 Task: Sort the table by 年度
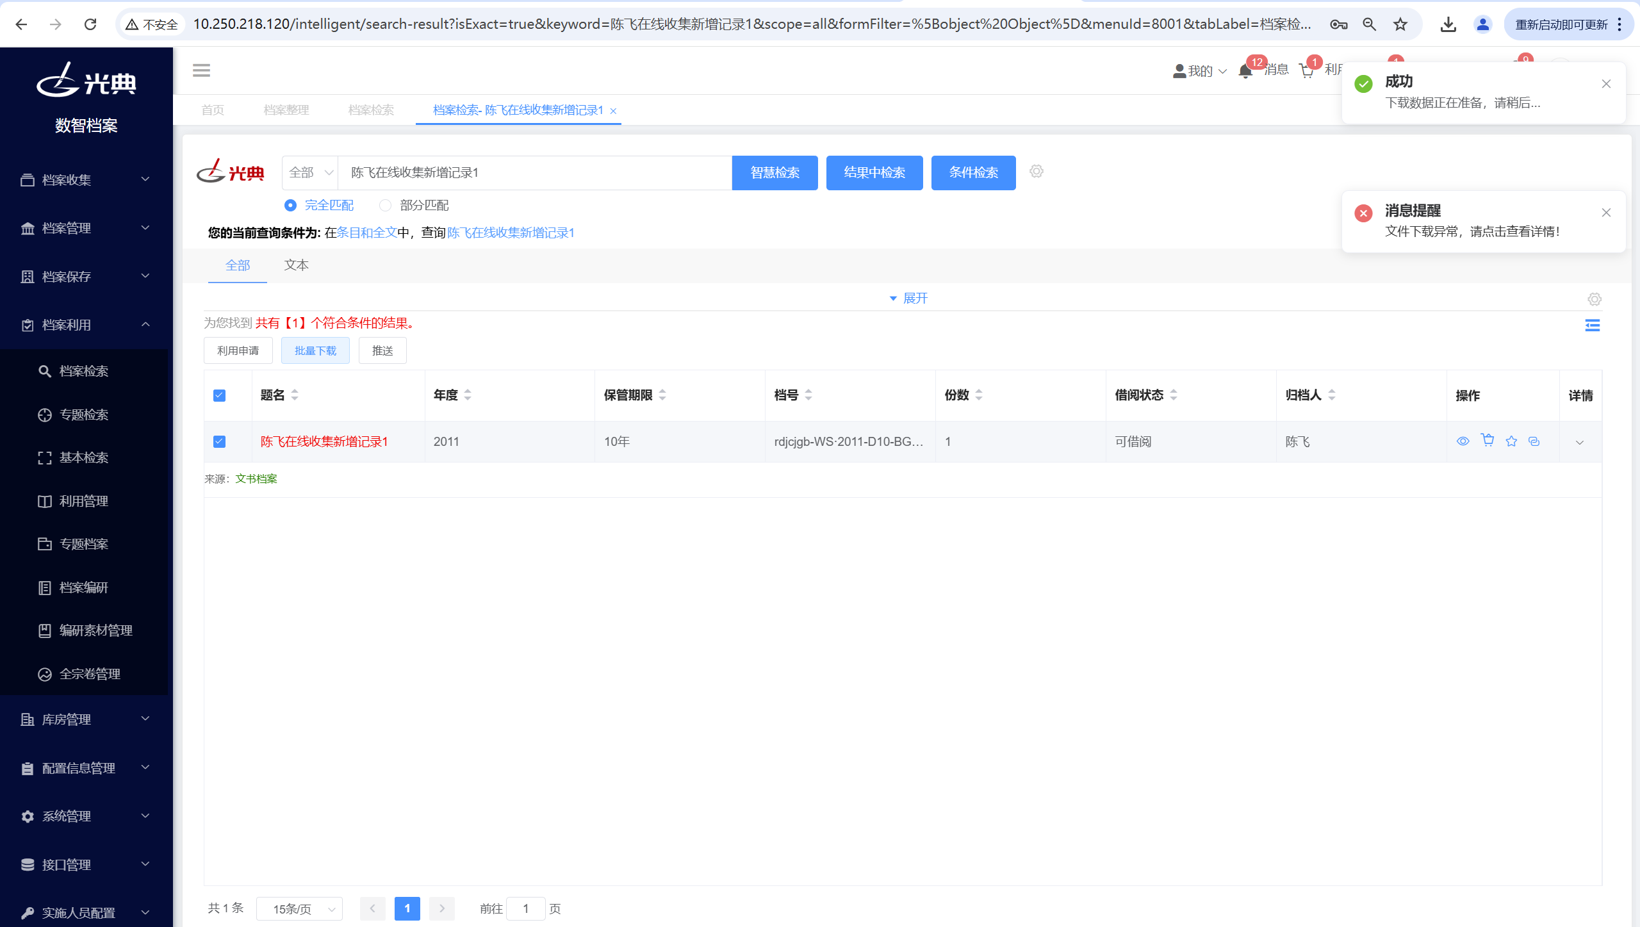click(x=468, y=395)
